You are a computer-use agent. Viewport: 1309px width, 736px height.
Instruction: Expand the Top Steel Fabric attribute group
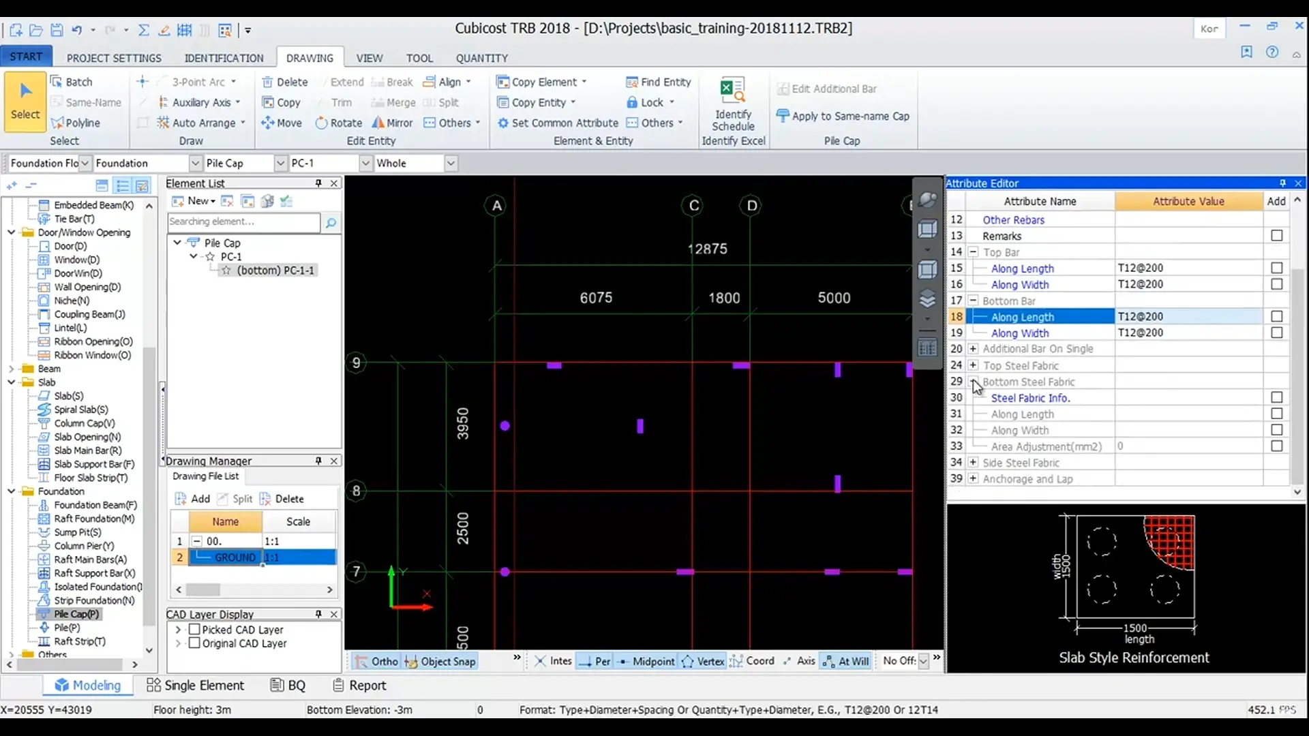pos(973,365)
